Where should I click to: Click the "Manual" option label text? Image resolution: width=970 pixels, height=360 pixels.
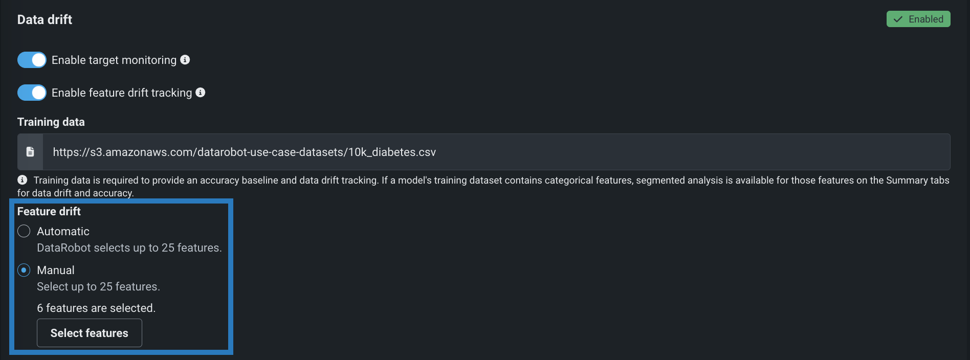pyautogui.click(x=56, y=270)
